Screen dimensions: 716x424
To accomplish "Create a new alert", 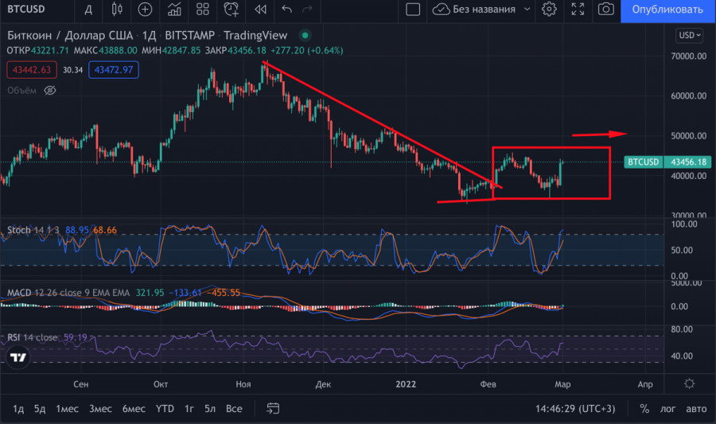I will (x=231, y=9).
